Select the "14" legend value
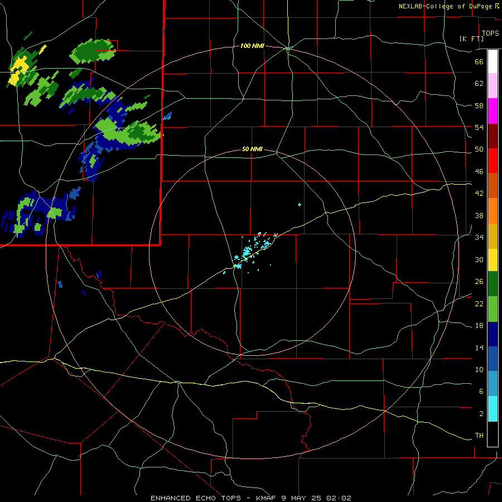 479,347
